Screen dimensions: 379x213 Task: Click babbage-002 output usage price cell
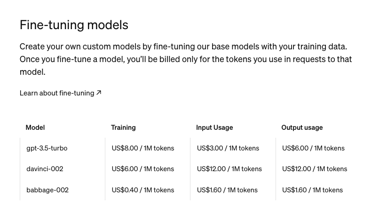click(x=312, y=190)
